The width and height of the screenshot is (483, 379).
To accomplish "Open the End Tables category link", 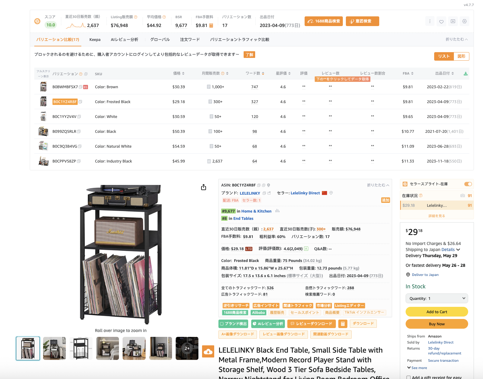I will click(243, 219).
